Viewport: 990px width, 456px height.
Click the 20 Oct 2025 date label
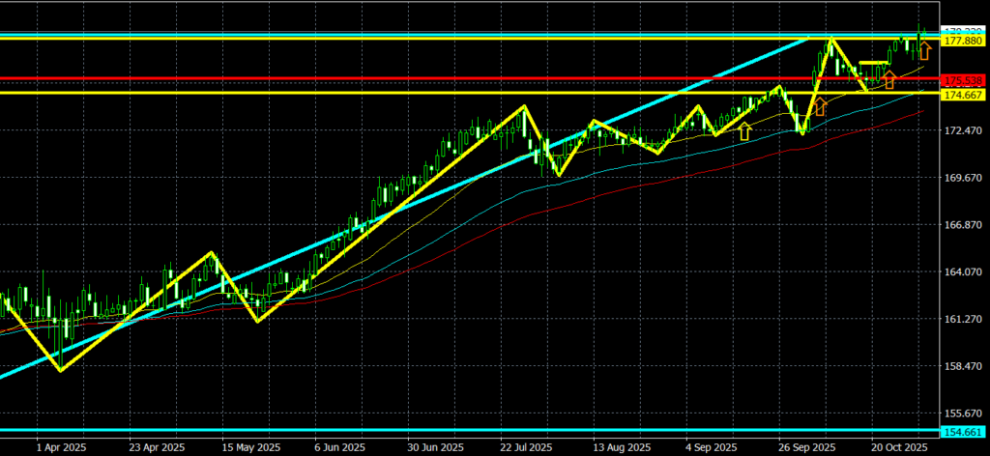click(x=898, y=447)
